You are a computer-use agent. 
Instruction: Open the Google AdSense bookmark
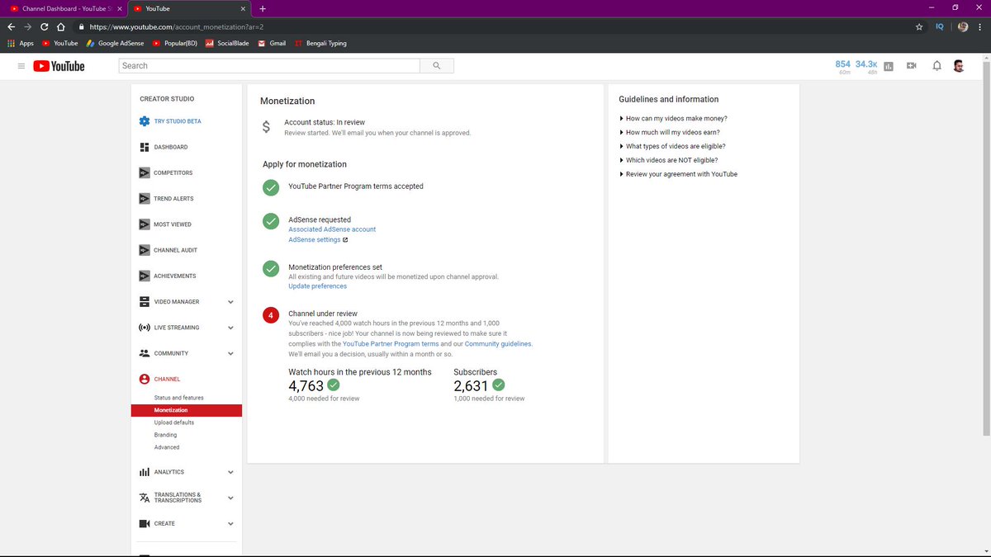[114, 43]
